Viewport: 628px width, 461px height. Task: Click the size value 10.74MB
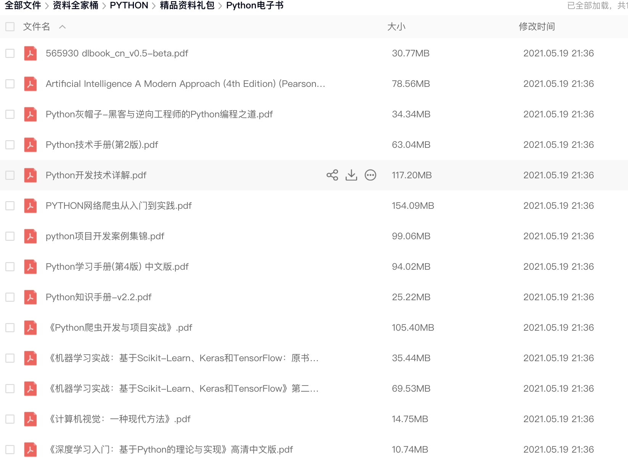pyautogui.click(x=410, y=450)
